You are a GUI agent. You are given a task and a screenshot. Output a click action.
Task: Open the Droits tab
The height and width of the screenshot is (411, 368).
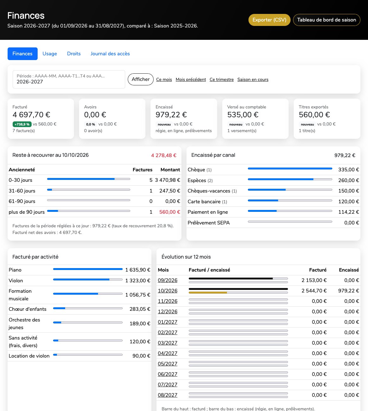(74, 54)
